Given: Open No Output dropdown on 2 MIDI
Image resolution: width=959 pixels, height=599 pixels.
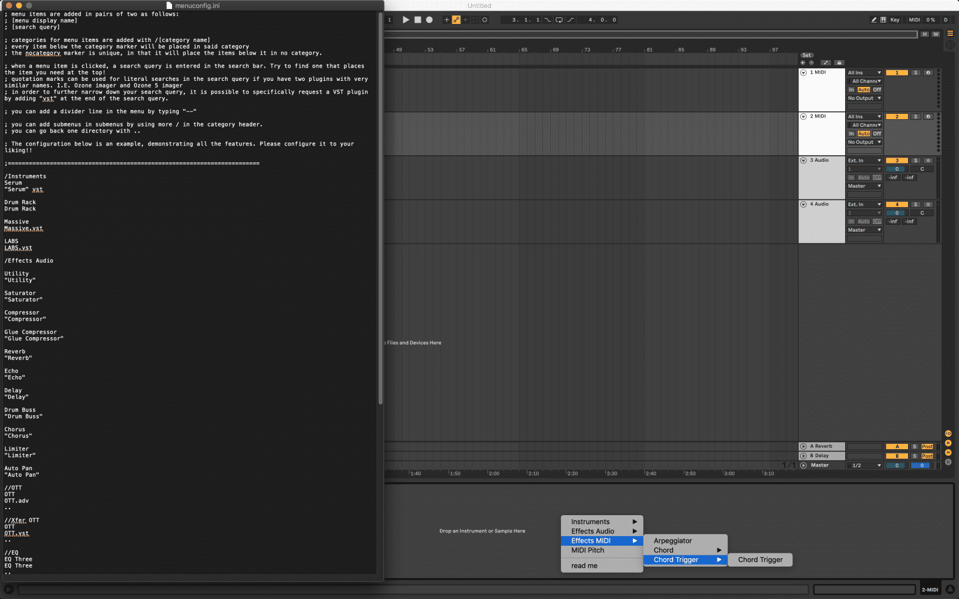Looking at the screenshot, I should pyautogui.click(x=864, y=142).
